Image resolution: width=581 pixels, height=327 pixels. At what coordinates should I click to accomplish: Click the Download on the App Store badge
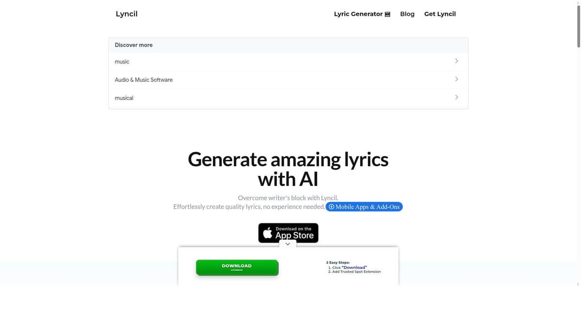288,233
